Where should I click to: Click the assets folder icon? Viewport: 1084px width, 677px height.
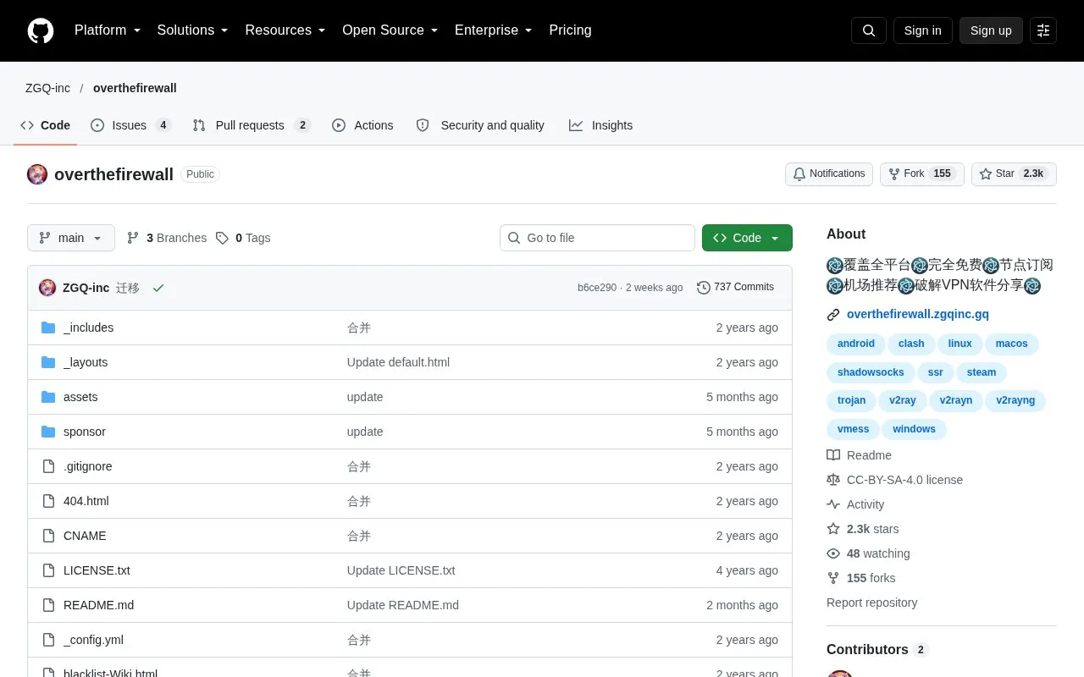(48, 397)
